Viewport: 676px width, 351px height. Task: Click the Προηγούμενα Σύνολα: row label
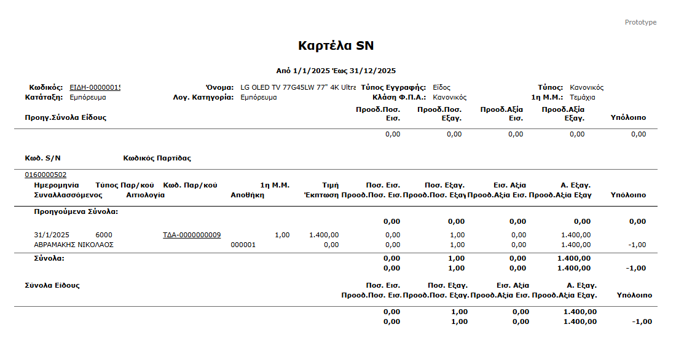76,211
